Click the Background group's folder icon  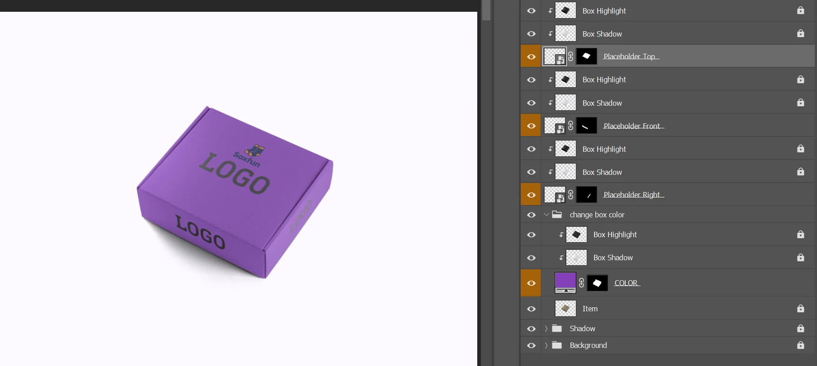(557, 345)
